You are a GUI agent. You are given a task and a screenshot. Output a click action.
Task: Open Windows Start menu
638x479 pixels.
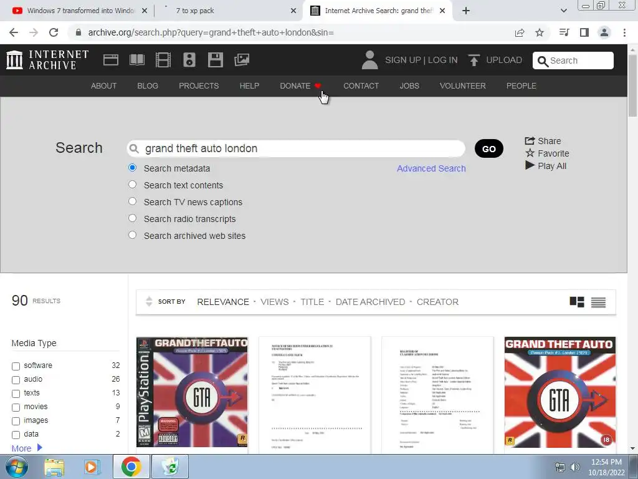(x=17, y=467)
